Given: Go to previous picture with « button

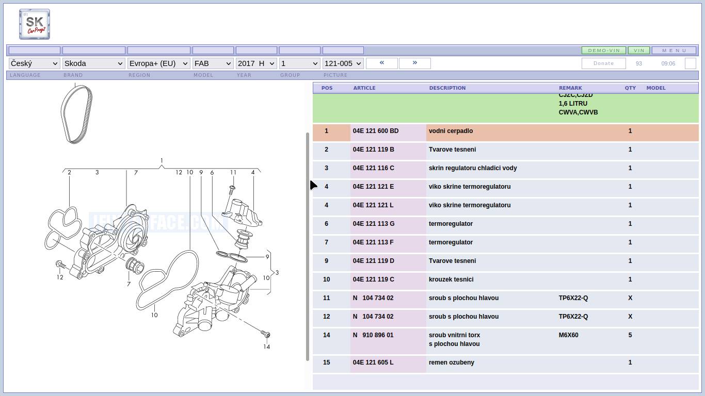Looking at the screenshot, I should pos(382,63).
